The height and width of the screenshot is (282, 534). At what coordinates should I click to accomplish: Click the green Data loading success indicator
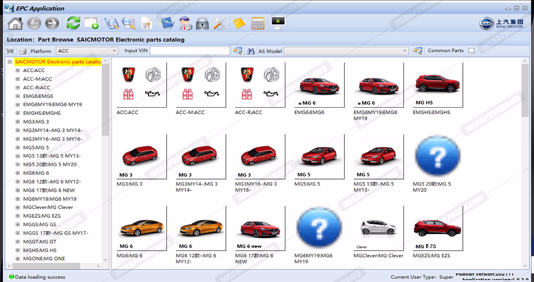click(x=11, y=277)
